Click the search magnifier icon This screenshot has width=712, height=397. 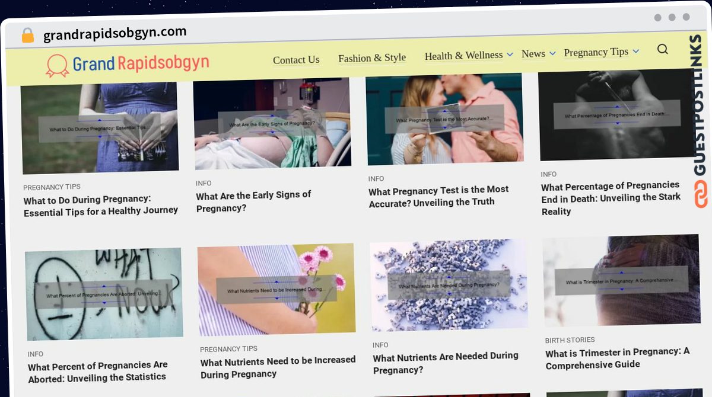[663, 49]
